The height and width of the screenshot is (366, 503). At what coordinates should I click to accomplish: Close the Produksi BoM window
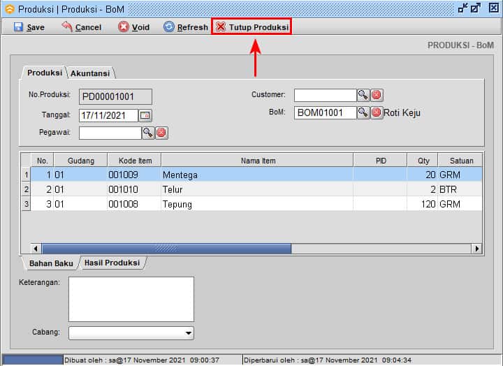pos(493,8)
